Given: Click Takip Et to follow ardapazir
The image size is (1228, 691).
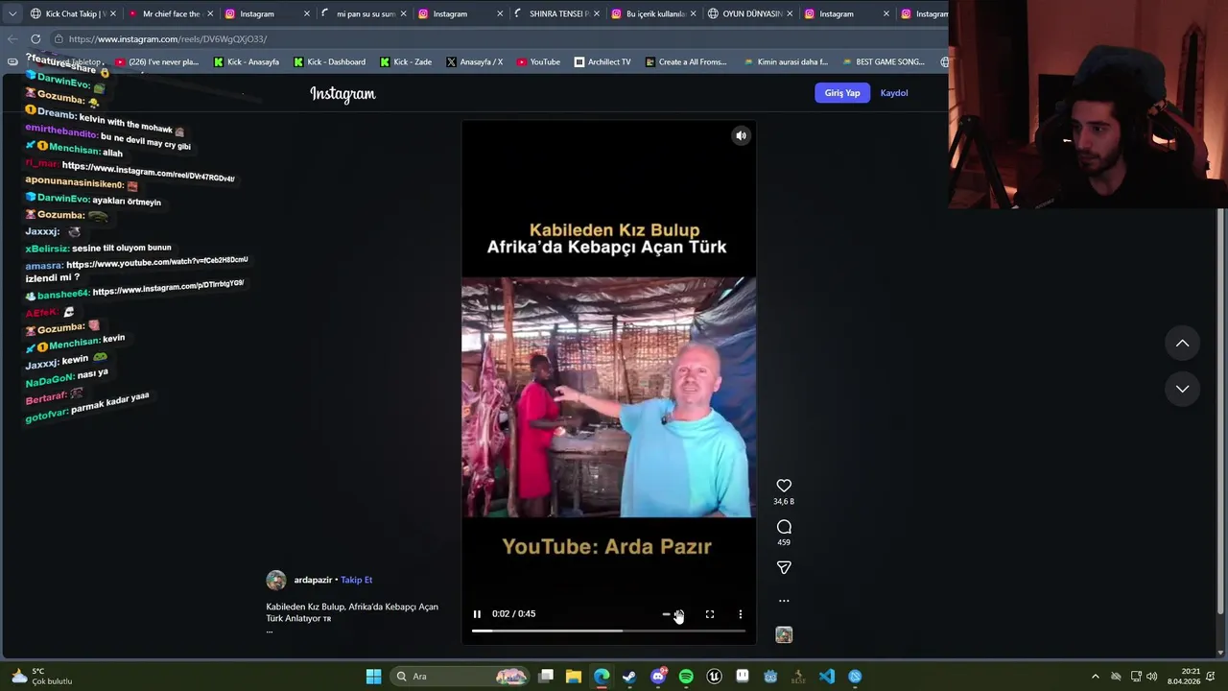Looking at the screenshot, I should coord(356,580).
